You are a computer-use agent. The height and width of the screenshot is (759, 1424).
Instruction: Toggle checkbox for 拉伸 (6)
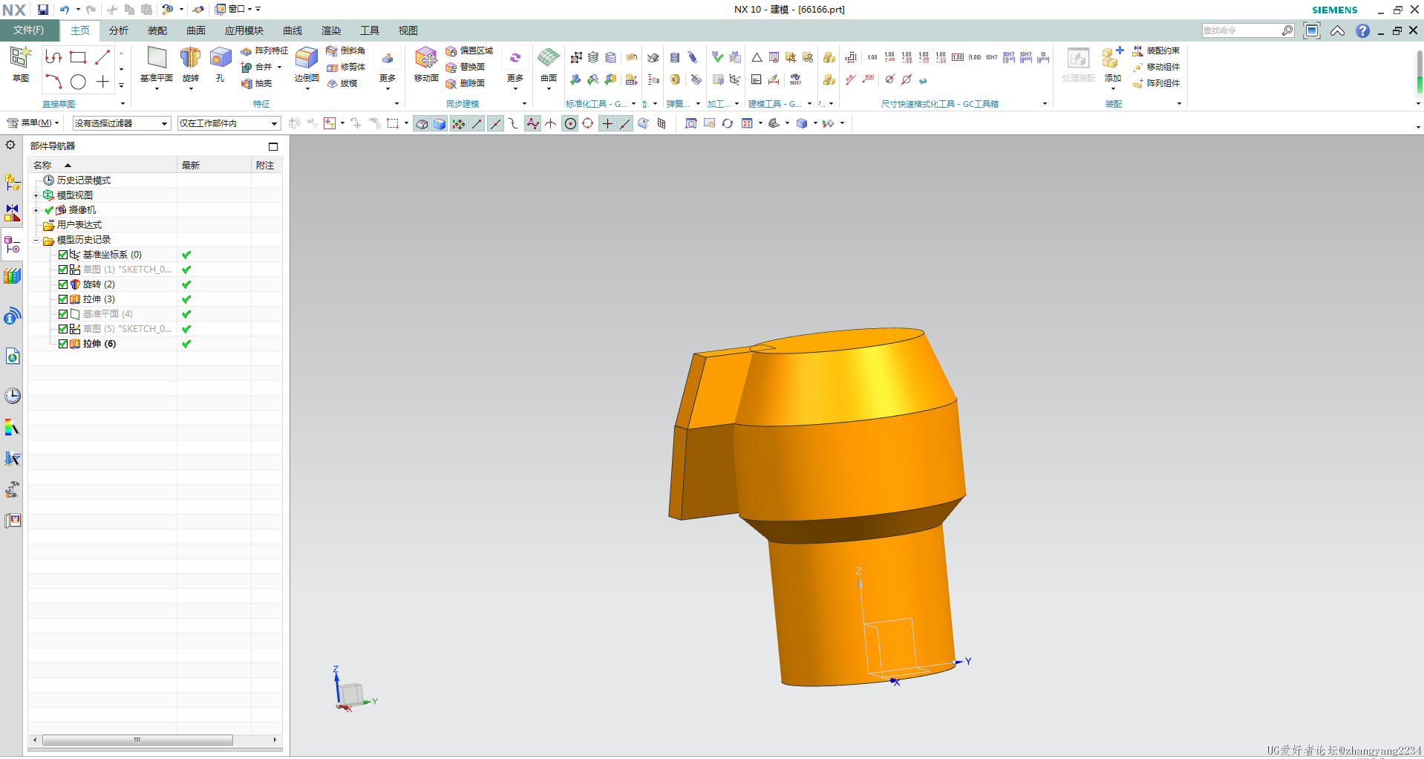(x=63, y=344)
